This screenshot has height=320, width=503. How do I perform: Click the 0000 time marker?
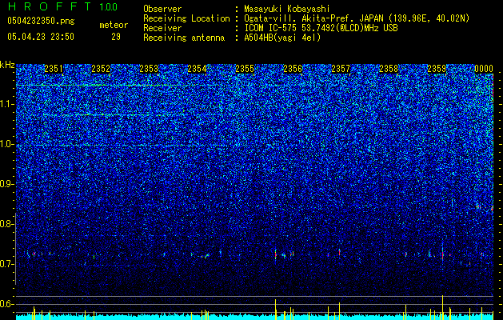point(484,69)
